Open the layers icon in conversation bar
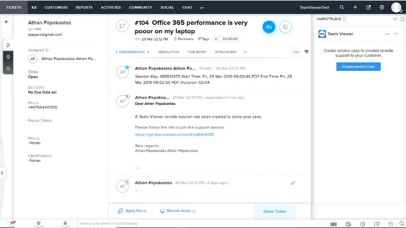The width and height of the screenshot is (406, 228). point(306,51)
